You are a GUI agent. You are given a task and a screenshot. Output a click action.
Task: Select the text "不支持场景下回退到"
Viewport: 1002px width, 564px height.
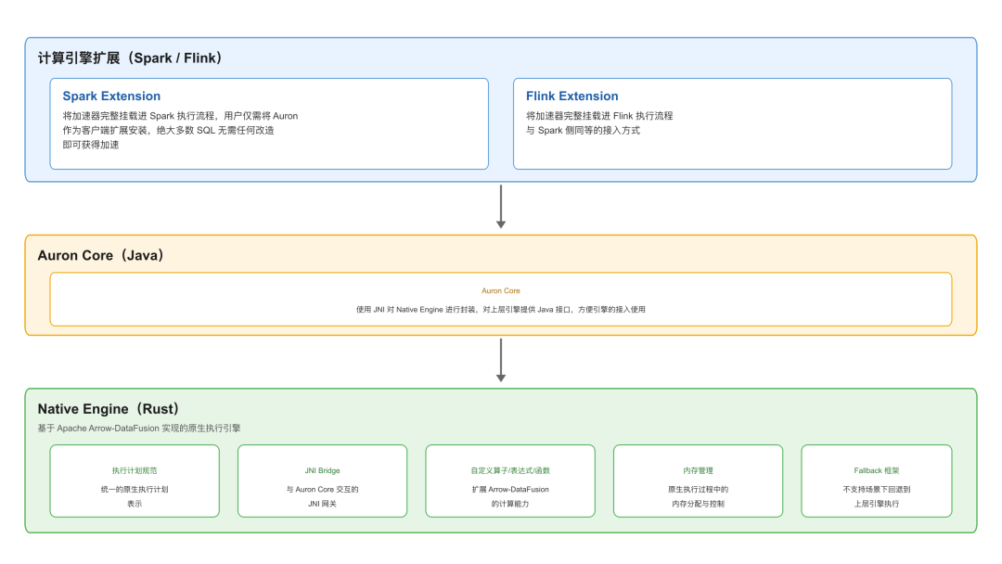coord(877,489)
